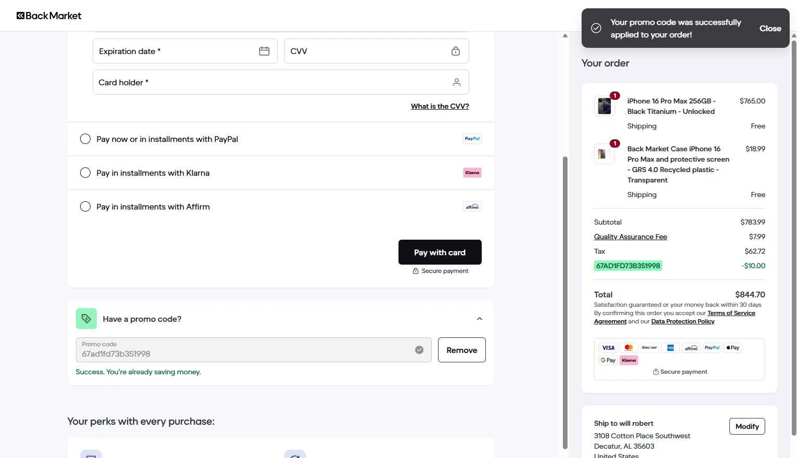Click the $765.00 iPhone price
Image resolution: width=798 pixels, height=458 pixels.
coord(752,101)
